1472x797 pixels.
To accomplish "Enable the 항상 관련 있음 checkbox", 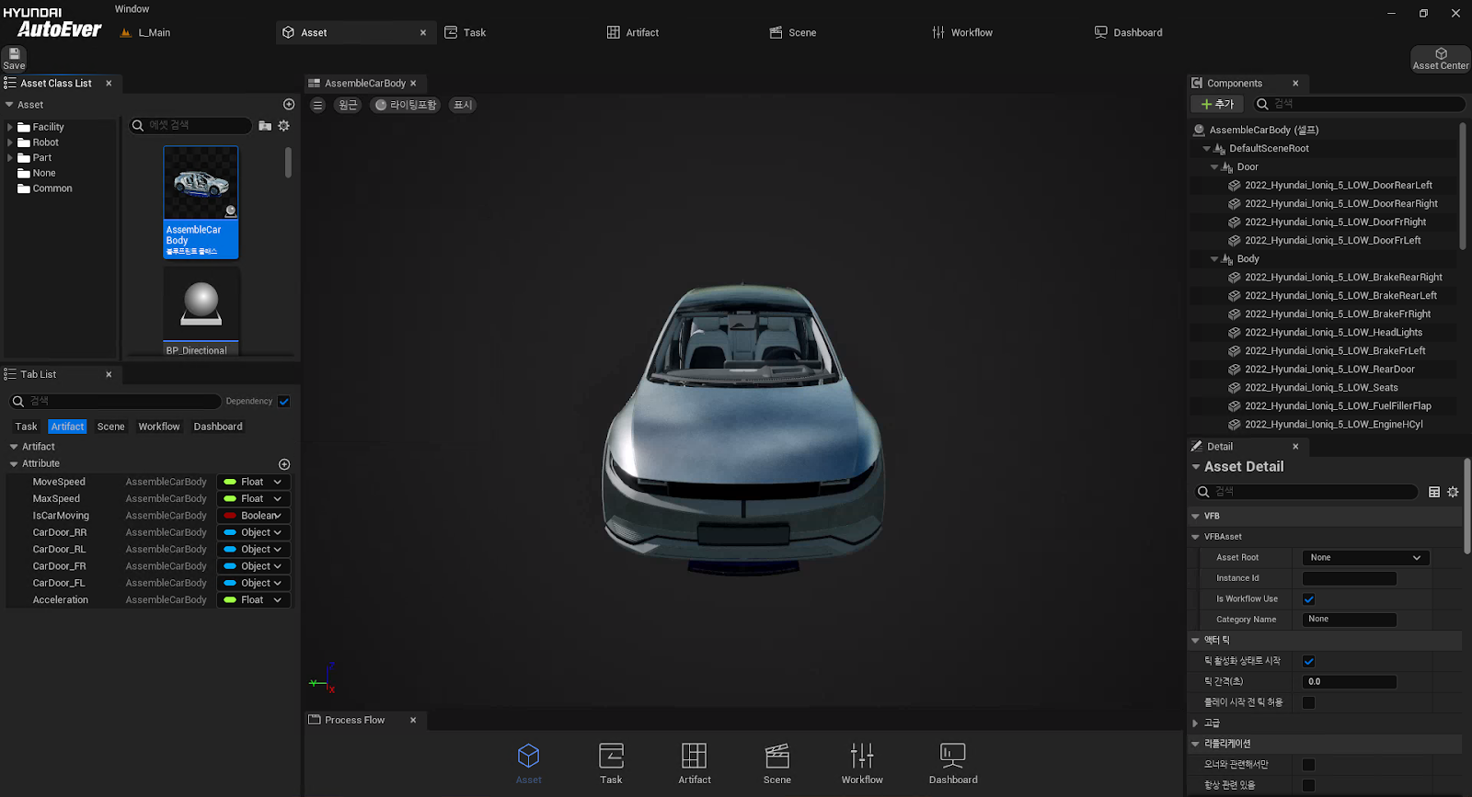I will (x=1308, y=785).
